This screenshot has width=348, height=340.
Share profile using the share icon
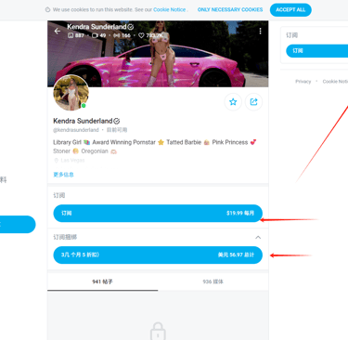(x=253, y=102)
